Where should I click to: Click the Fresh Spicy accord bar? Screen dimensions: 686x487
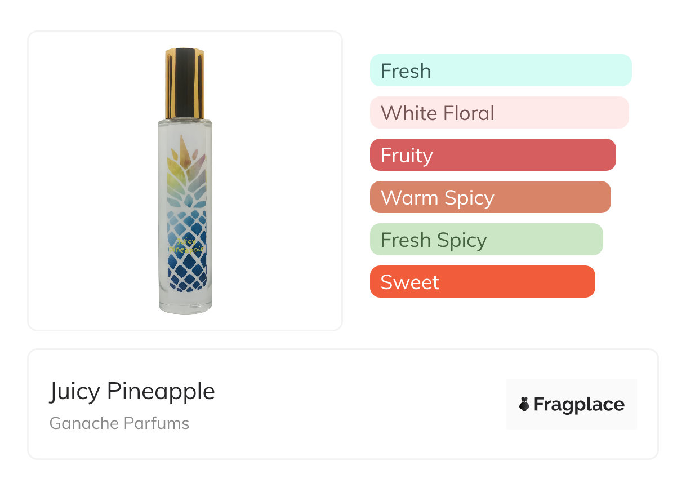487,240
